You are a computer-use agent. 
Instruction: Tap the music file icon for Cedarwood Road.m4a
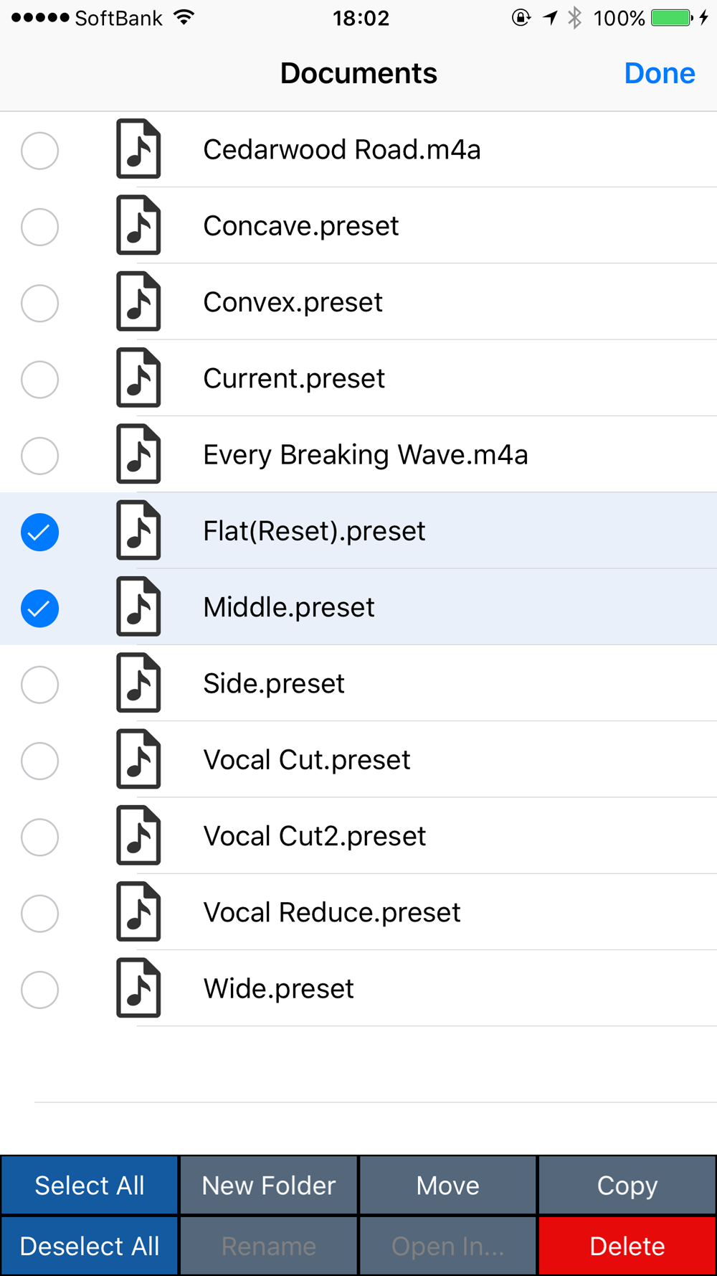(138, 149)
